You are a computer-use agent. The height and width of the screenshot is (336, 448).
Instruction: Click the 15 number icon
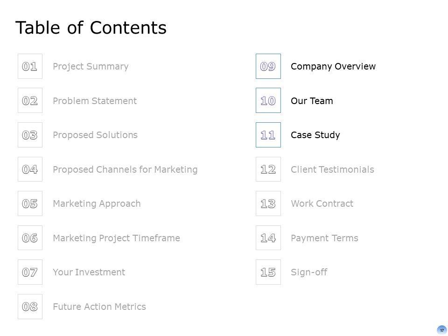[x=268, y=272]
